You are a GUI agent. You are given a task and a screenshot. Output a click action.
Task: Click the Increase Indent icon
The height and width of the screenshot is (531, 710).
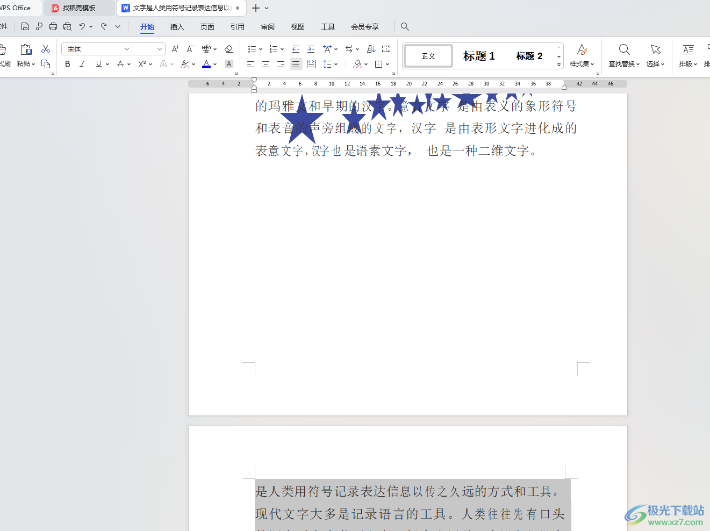coord(311,49)
